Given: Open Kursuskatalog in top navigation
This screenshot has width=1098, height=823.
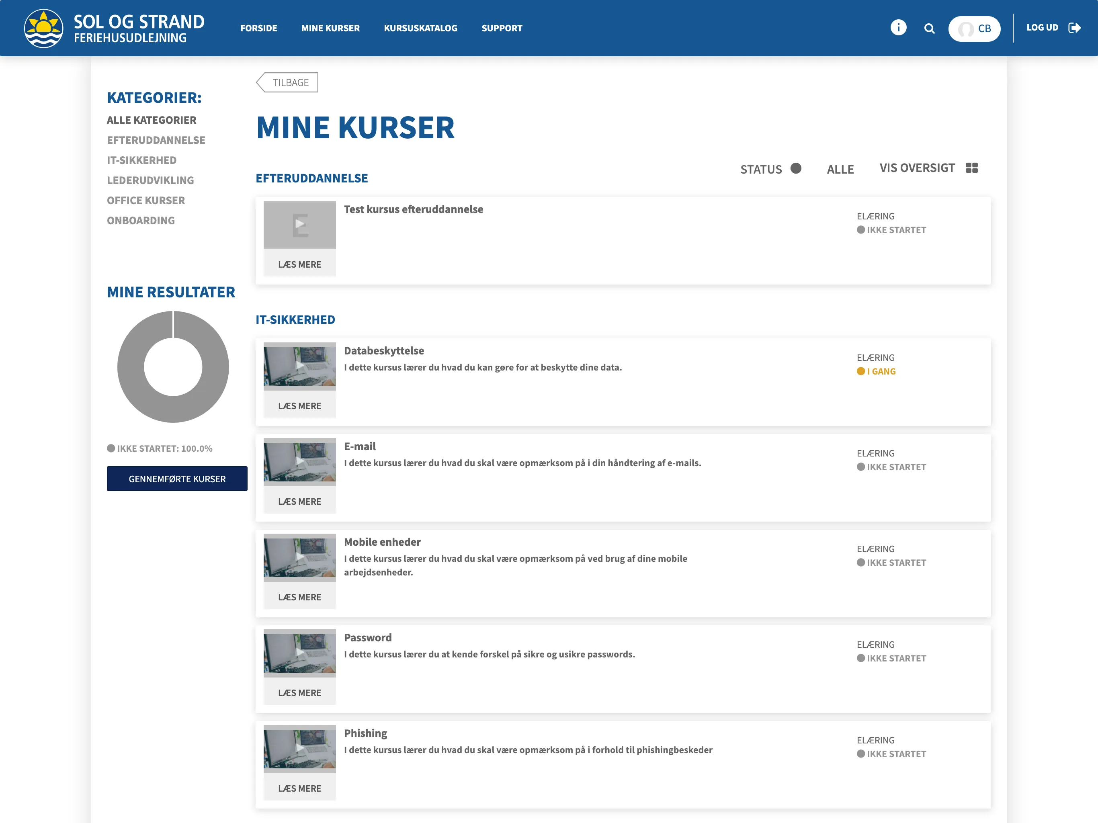Looking at the screenshot, I should coord(420,28).
